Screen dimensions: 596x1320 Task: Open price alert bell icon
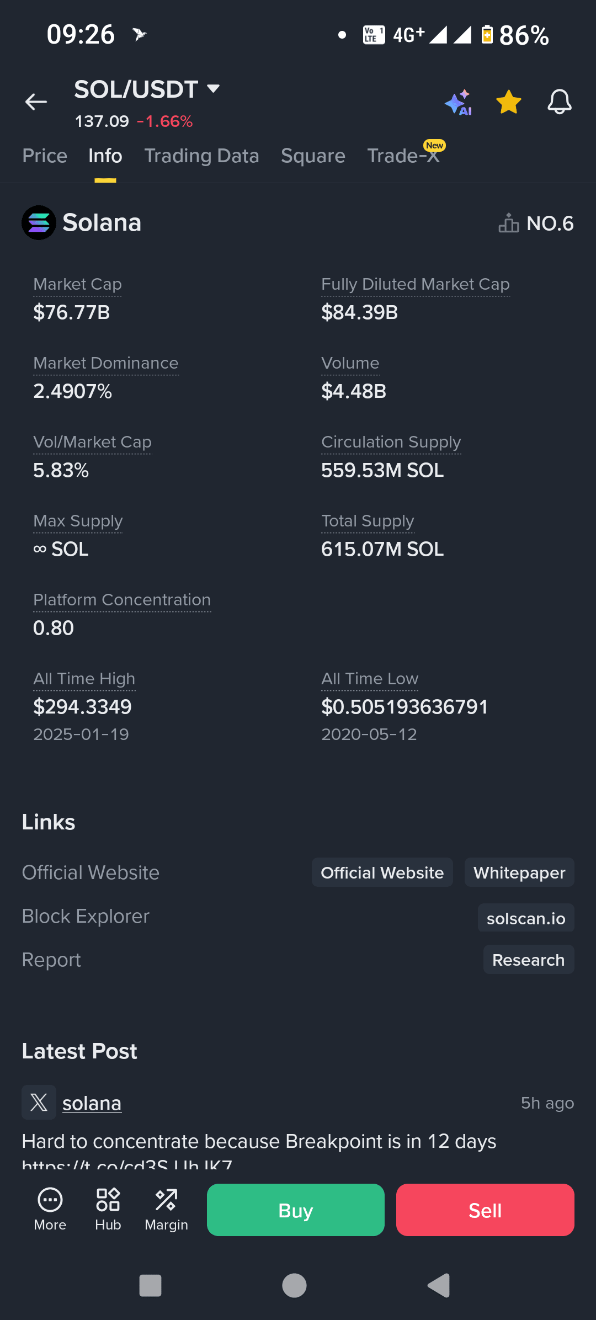559,102
